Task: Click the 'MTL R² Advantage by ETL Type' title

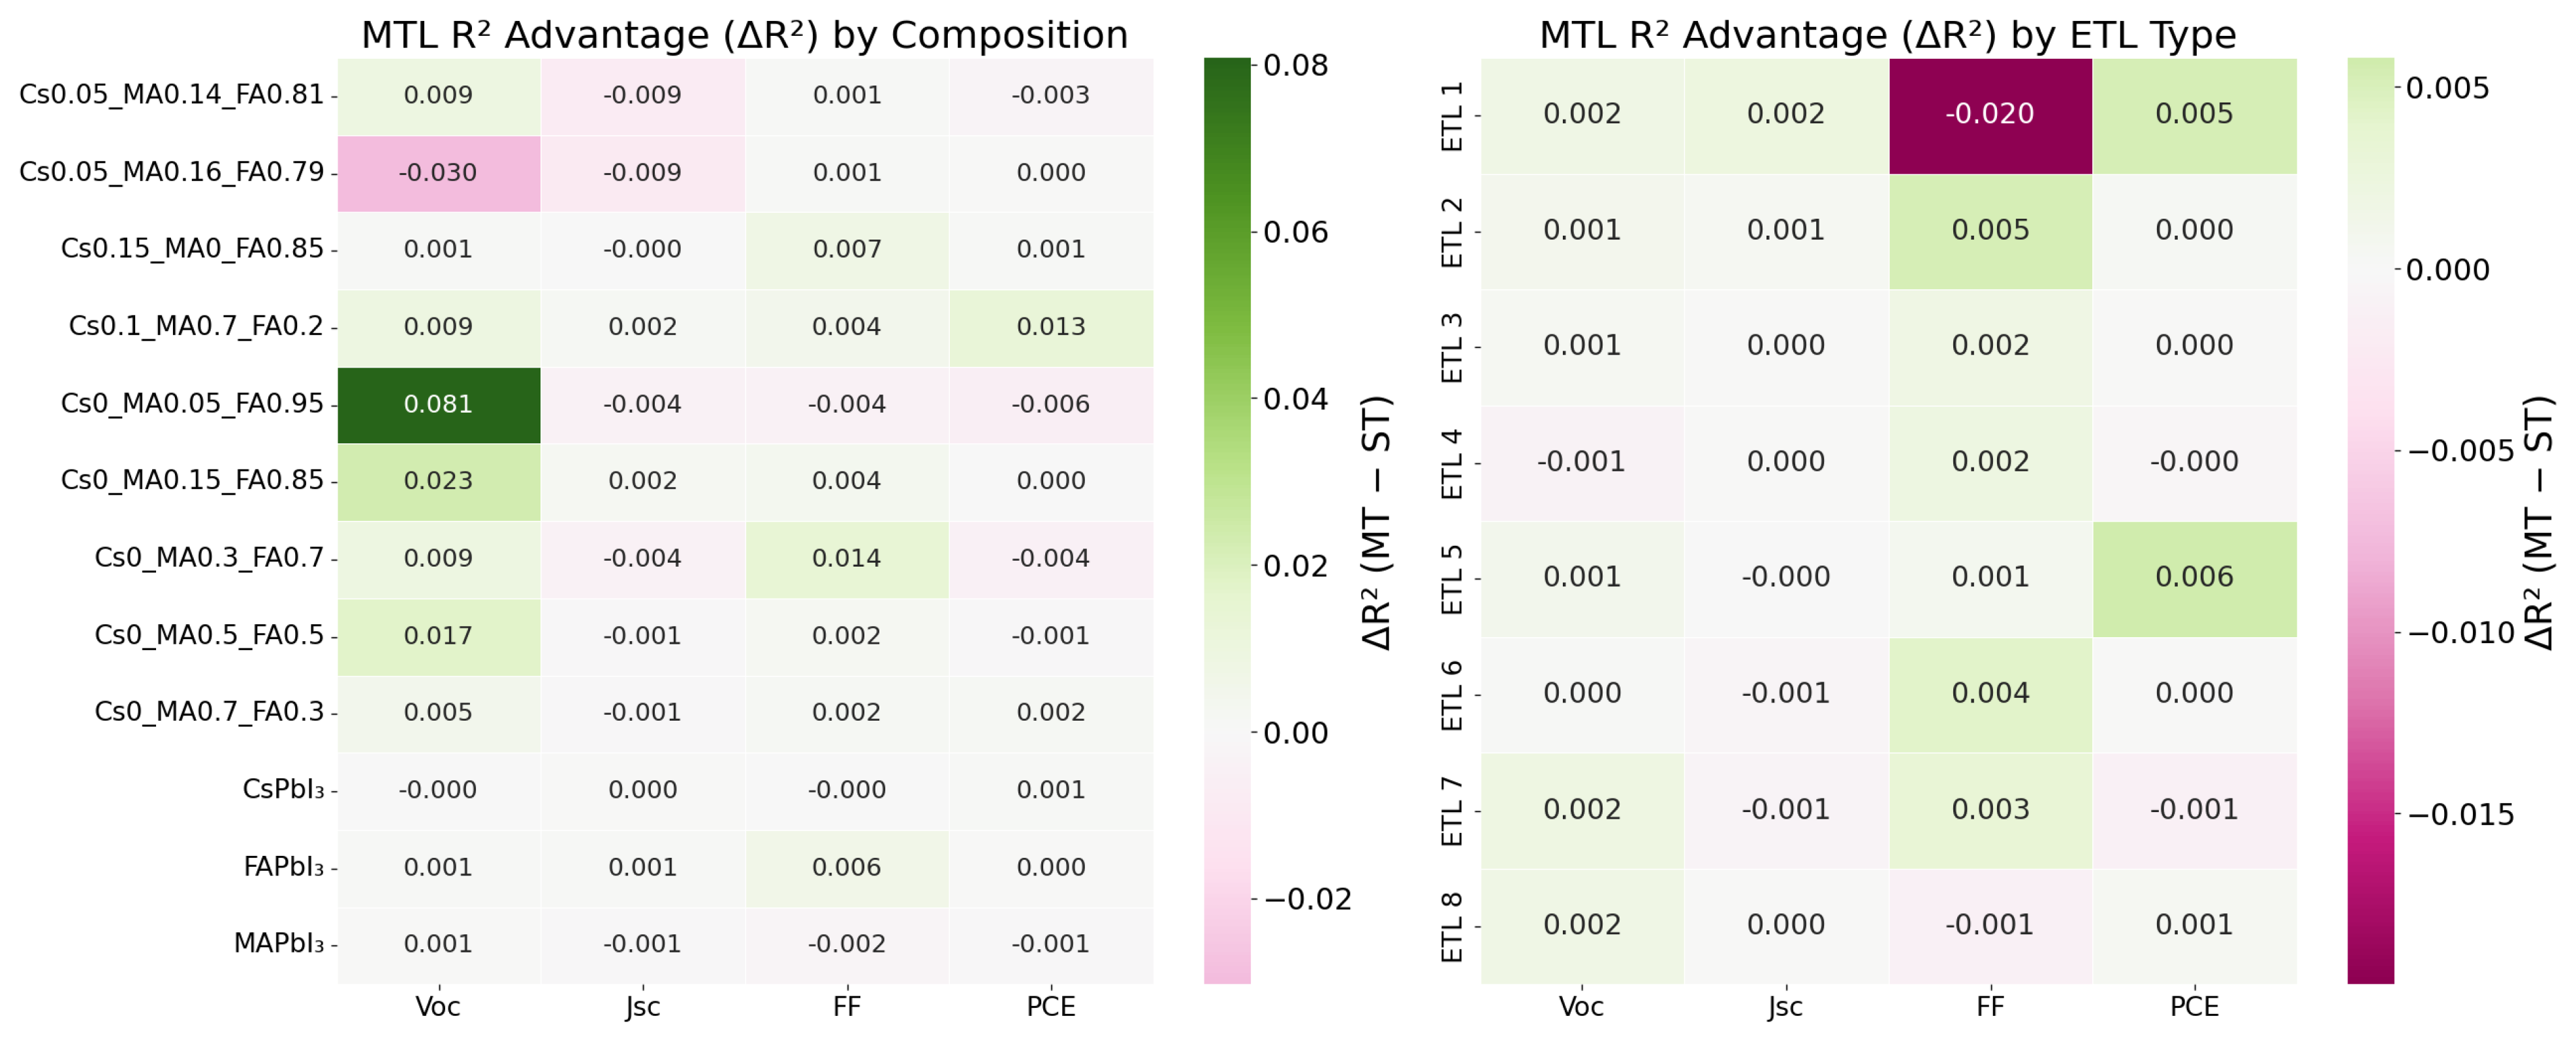Action: (1887, 35)
